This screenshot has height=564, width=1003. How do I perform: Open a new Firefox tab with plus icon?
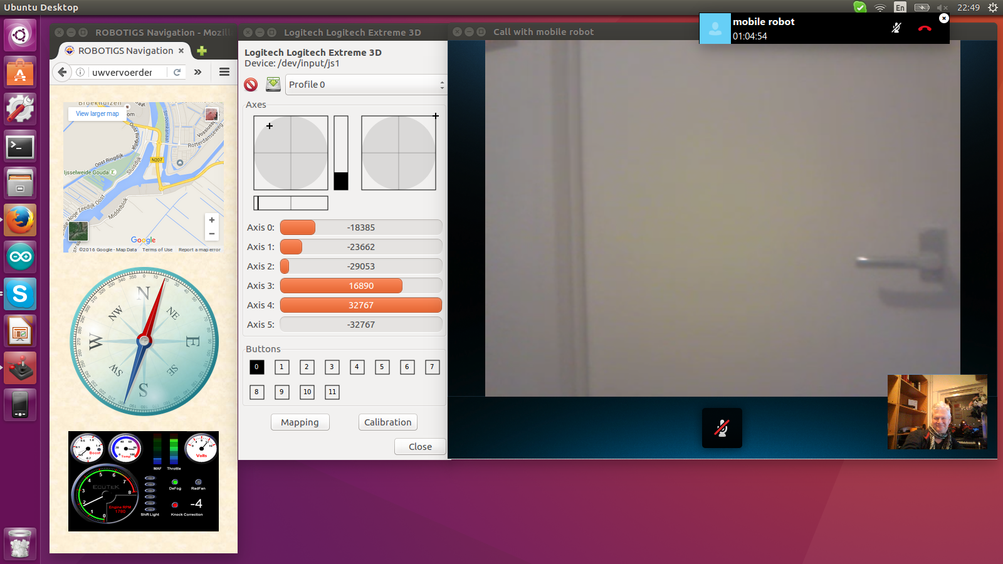pyautogui.click(x=202, y=51)
